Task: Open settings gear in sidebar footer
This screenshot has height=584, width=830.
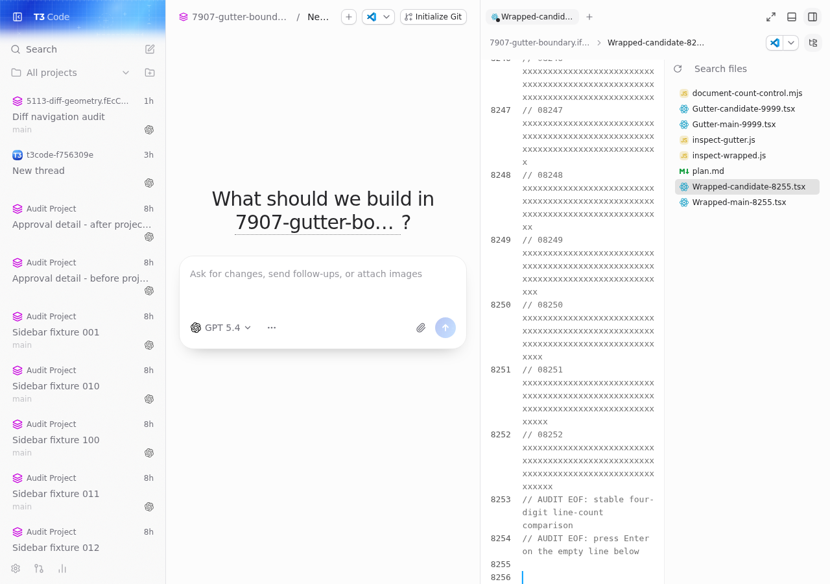Action: coord(16,568)
